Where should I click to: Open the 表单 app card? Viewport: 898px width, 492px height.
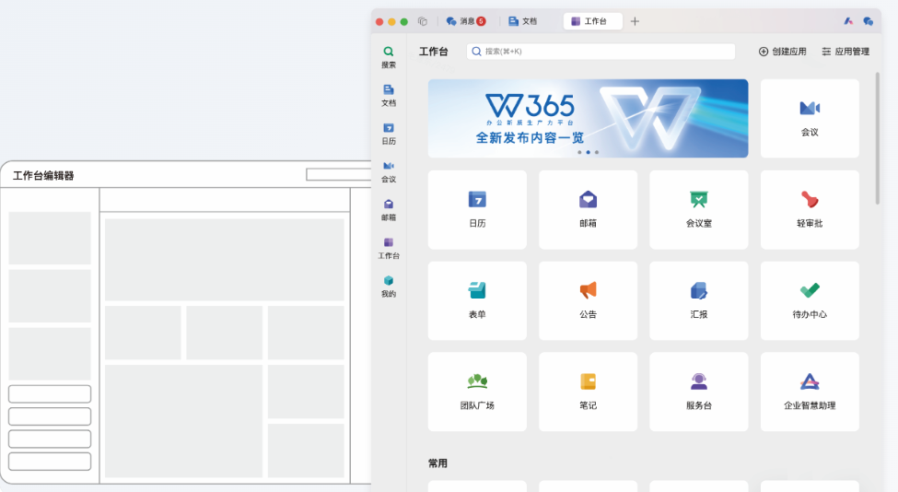477,300
